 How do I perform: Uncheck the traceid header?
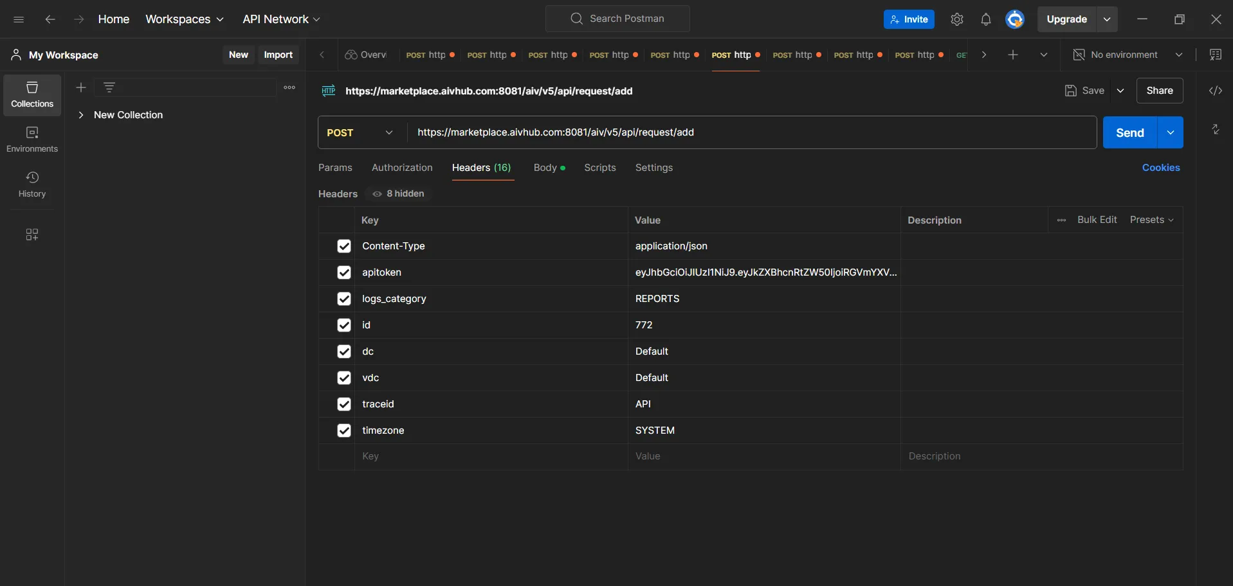[x=344, y=404]
